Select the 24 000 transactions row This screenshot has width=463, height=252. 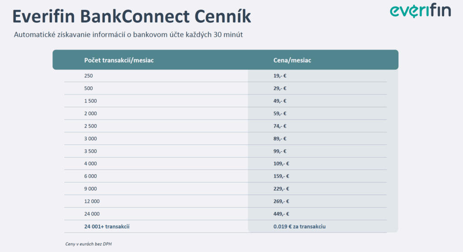[225, 214]
